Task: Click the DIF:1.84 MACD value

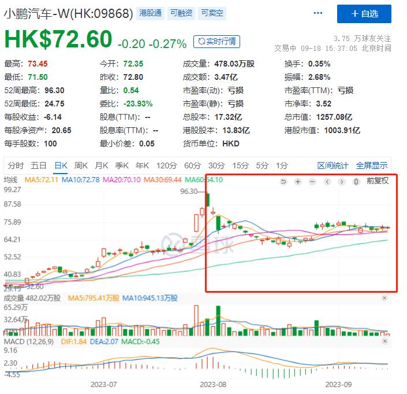Action: 74,341
